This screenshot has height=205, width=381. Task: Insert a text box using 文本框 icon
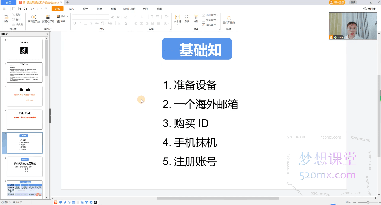pyautogui.click(x=177, y=18)
